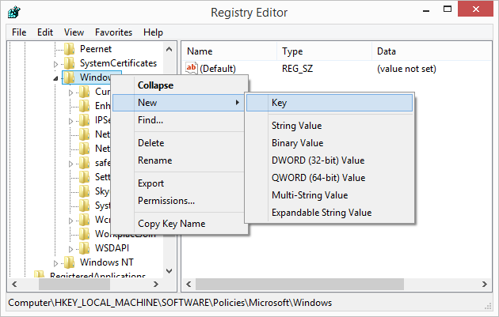Screen dimensions: 499x317
Task: Create a new Multi-String Value
Action: point(329,195)
